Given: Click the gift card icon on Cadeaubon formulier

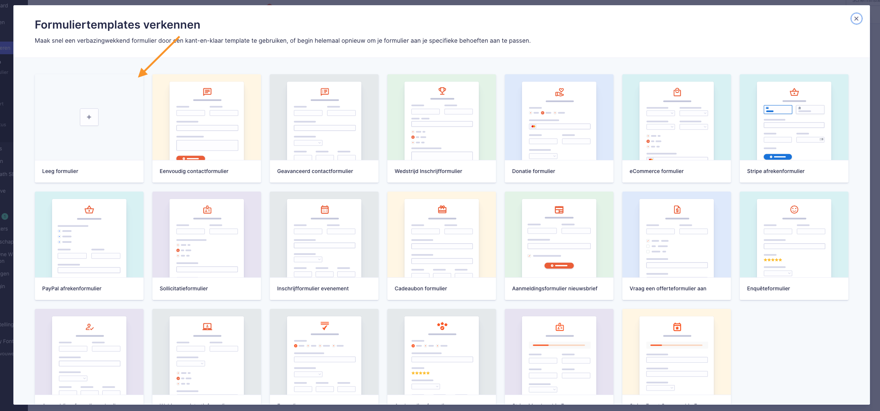Looking at the screenshot, I should click(x=442, y=209).
